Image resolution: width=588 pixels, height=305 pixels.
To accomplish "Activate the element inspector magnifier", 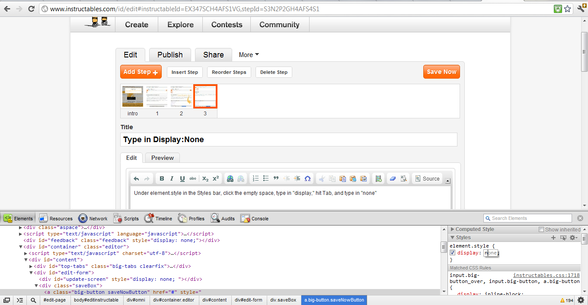I will coord(33,300).
